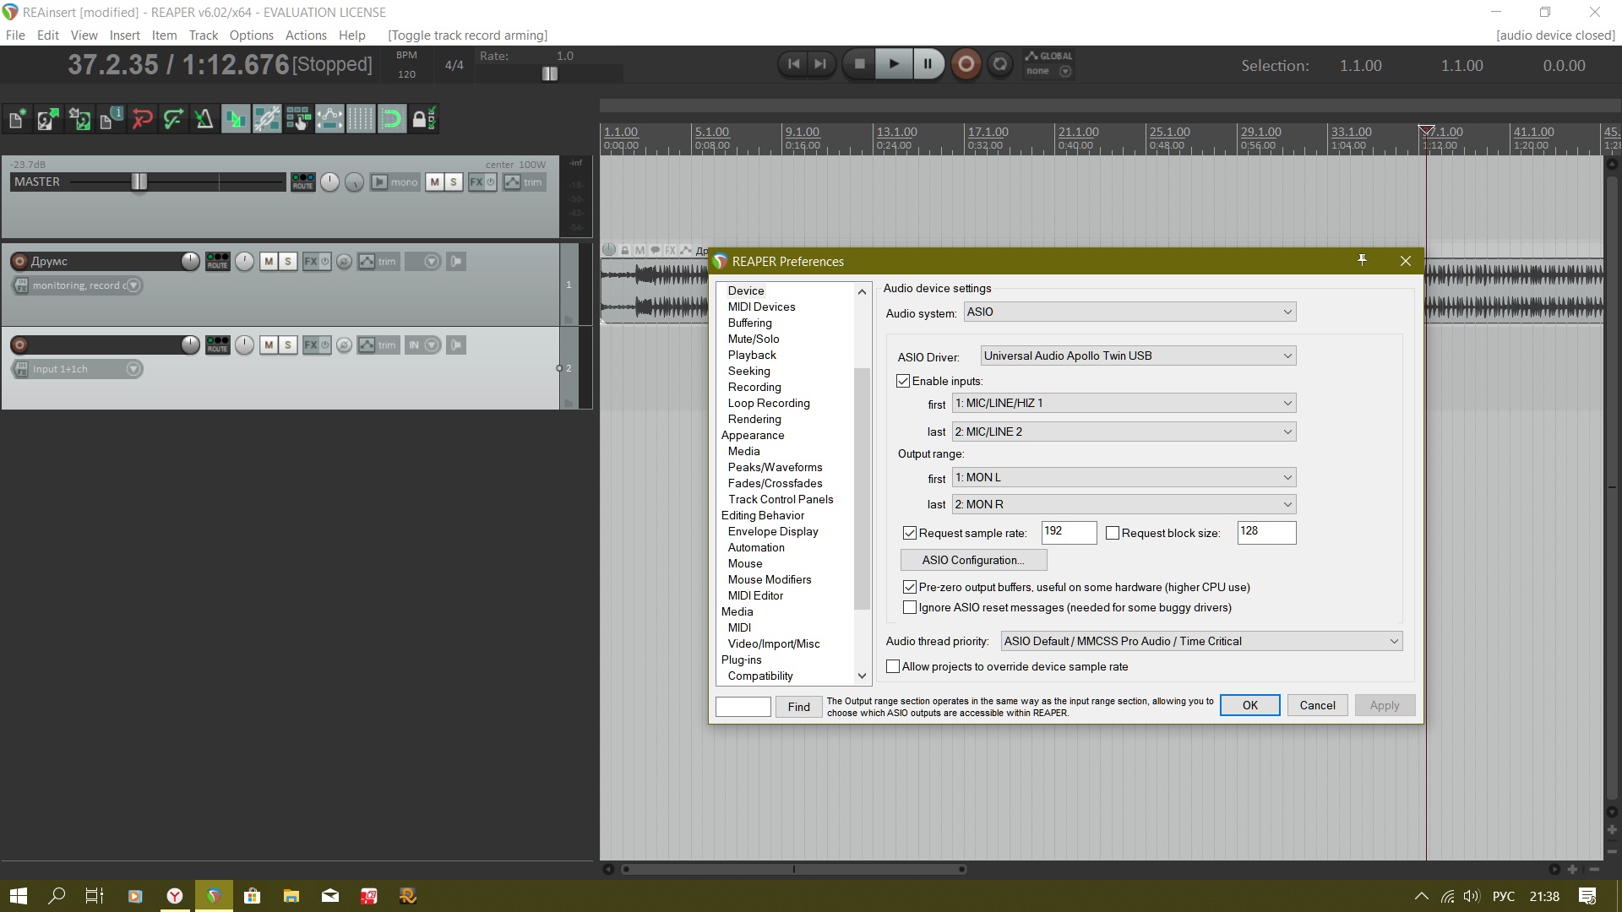Check Ignore ASIO reset messages option

910,607
